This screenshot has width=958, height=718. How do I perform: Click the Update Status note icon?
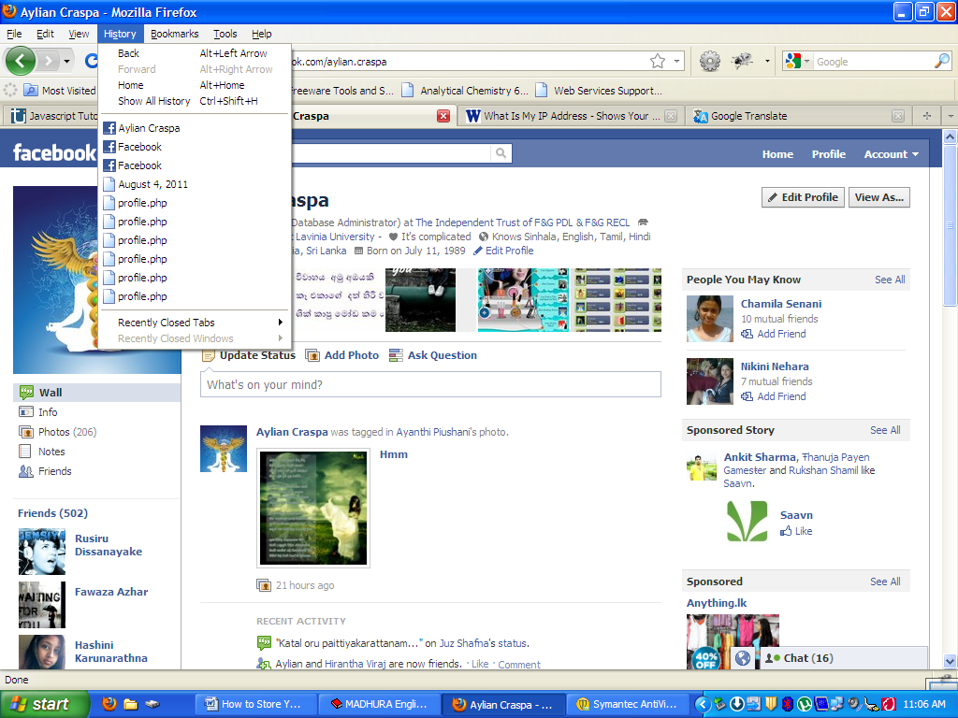click(x=209, y=355)
